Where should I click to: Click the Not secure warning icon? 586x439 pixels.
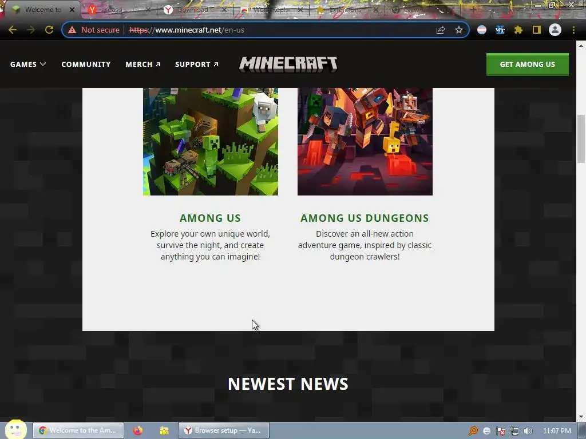pyautogui.click(x=72, y=30)
